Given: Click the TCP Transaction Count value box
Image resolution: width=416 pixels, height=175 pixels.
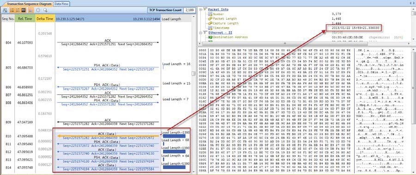Looking at the screenshot, I should click(189, 10).
